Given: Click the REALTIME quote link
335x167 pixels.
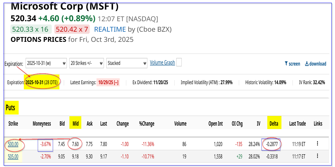Looking at the screenshot, I should coord(110,29).
